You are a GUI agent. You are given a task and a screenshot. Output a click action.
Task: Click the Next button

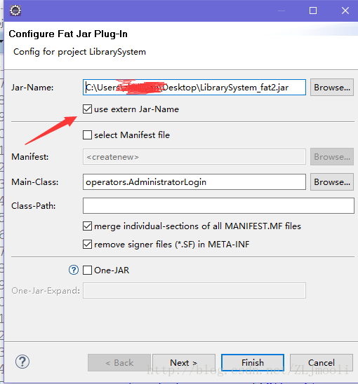tap(184, 362)
